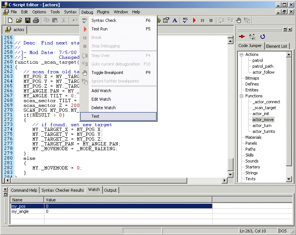Click the Open folder toolbar icon

19,20
